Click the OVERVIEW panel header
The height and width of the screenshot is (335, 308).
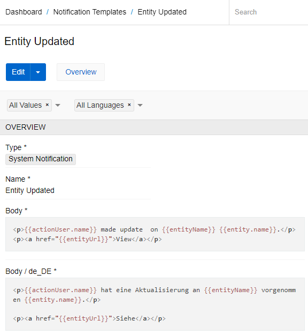pos(154,127)
